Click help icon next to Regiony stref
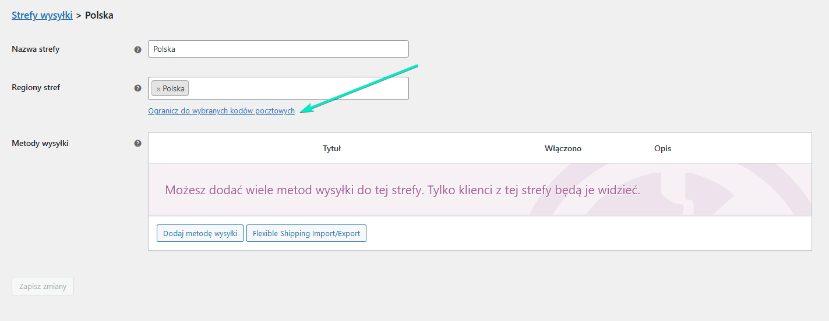Viewport: 829px width, 321px height. [x=137, y=88]
